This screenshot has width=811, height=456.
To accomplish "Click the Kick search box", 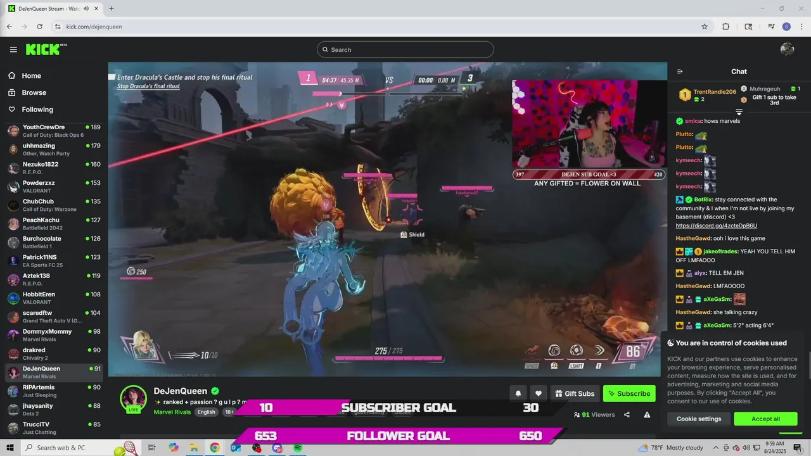I will pyautogui.click(x=405, y=49).
